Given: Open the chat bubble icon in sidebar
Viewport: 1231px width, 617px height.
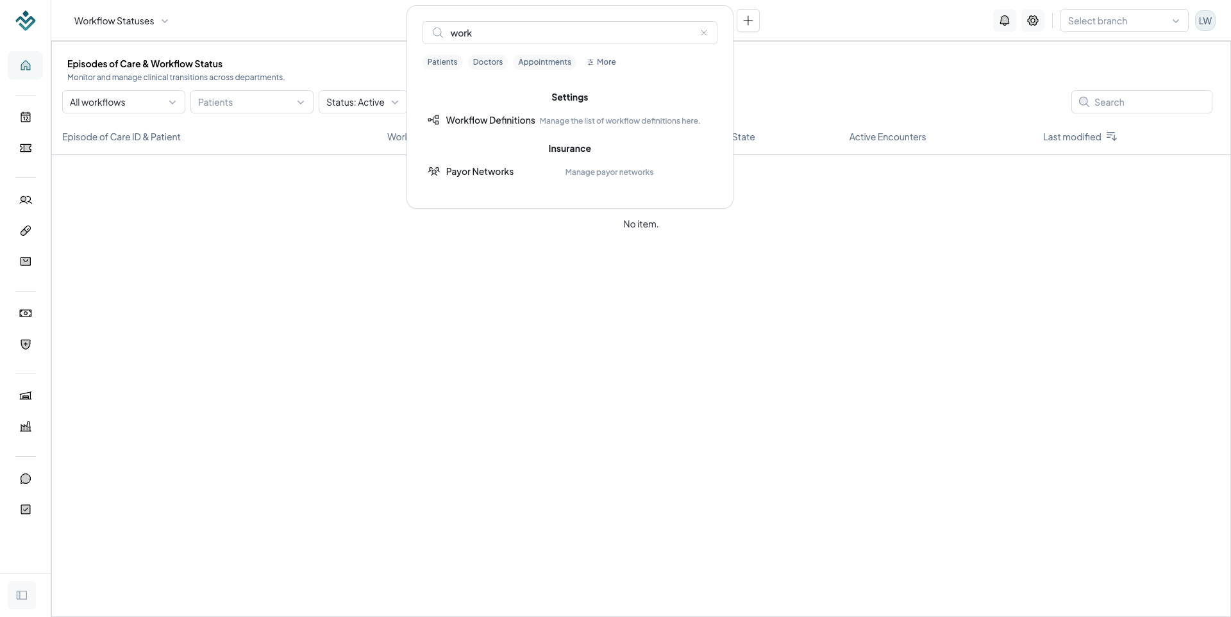Looking at the screenshot, I should (x=26, y=479).
